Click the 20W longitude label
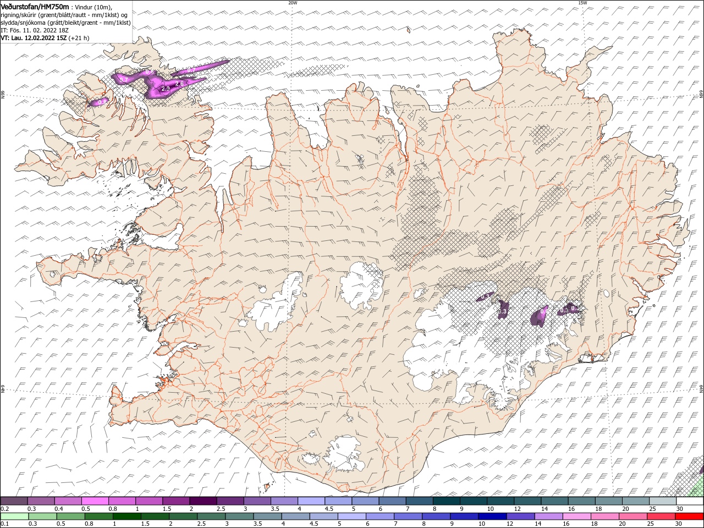 pyautogui.click(x=293, y=3)
